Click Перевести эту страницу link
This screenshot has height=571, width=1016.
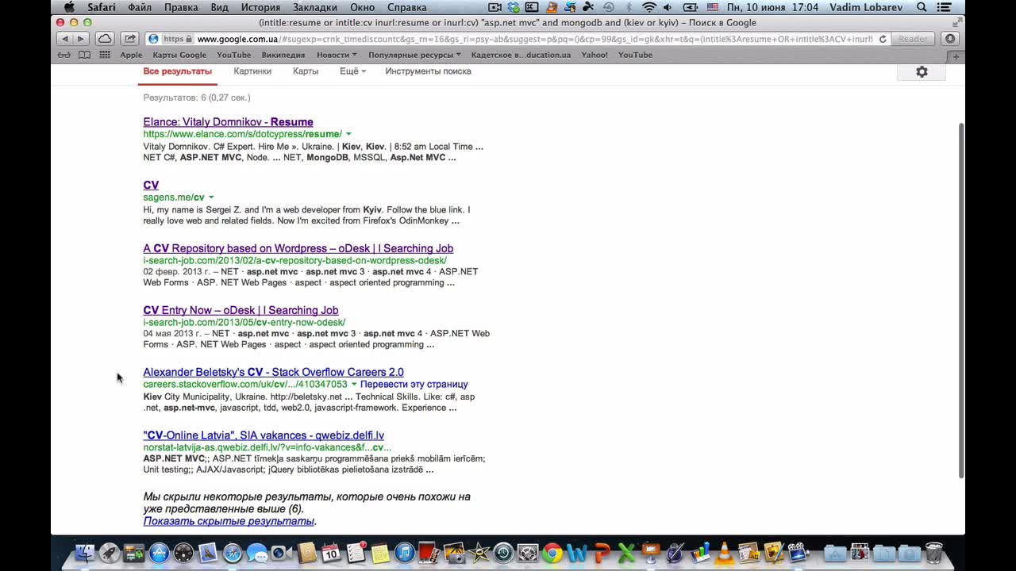point(414,385)
